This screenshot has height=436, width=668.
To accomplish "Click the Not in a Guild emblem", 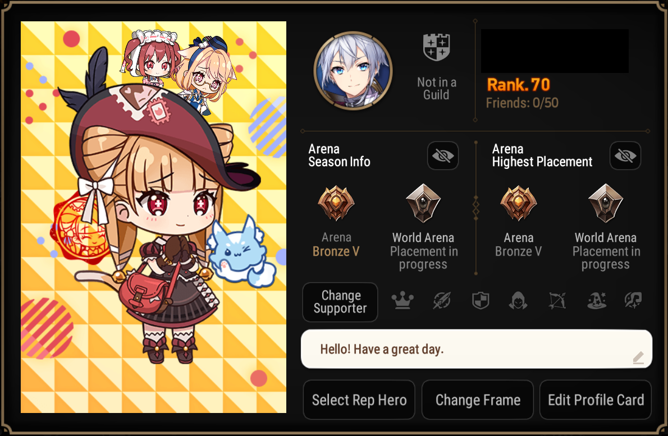I will tap(436, 47).
